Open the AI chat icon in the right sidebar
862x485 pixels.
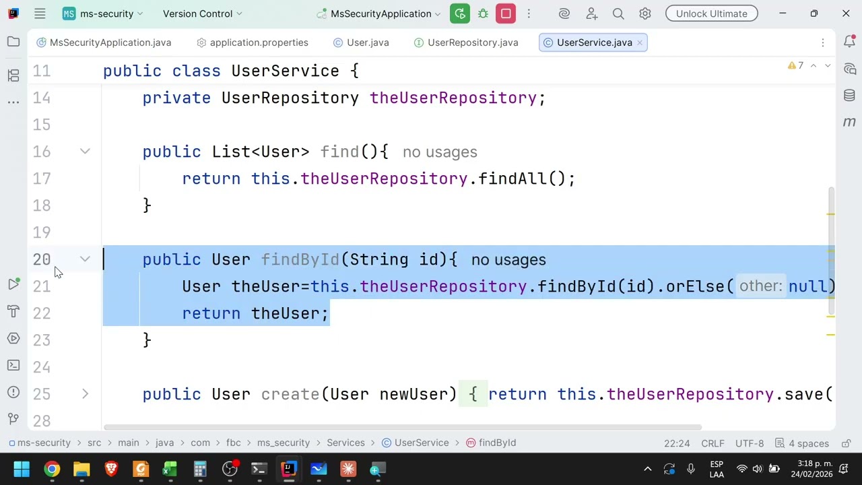tap(849, 69)
